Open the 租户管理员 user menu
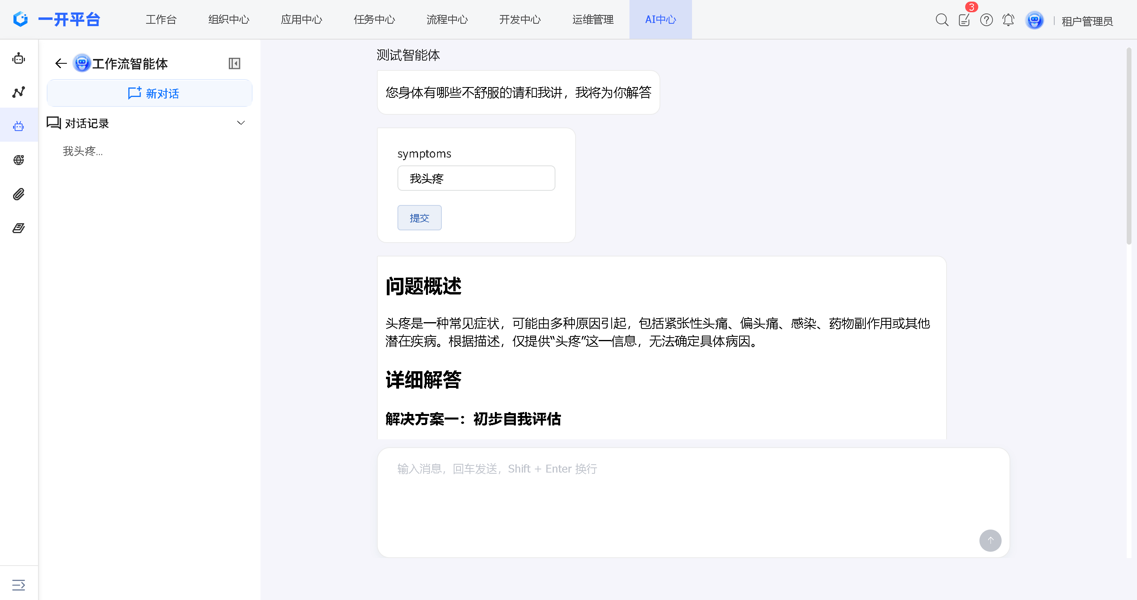Viewport: 1137px width, 600px height. (x=1087, y=21)
